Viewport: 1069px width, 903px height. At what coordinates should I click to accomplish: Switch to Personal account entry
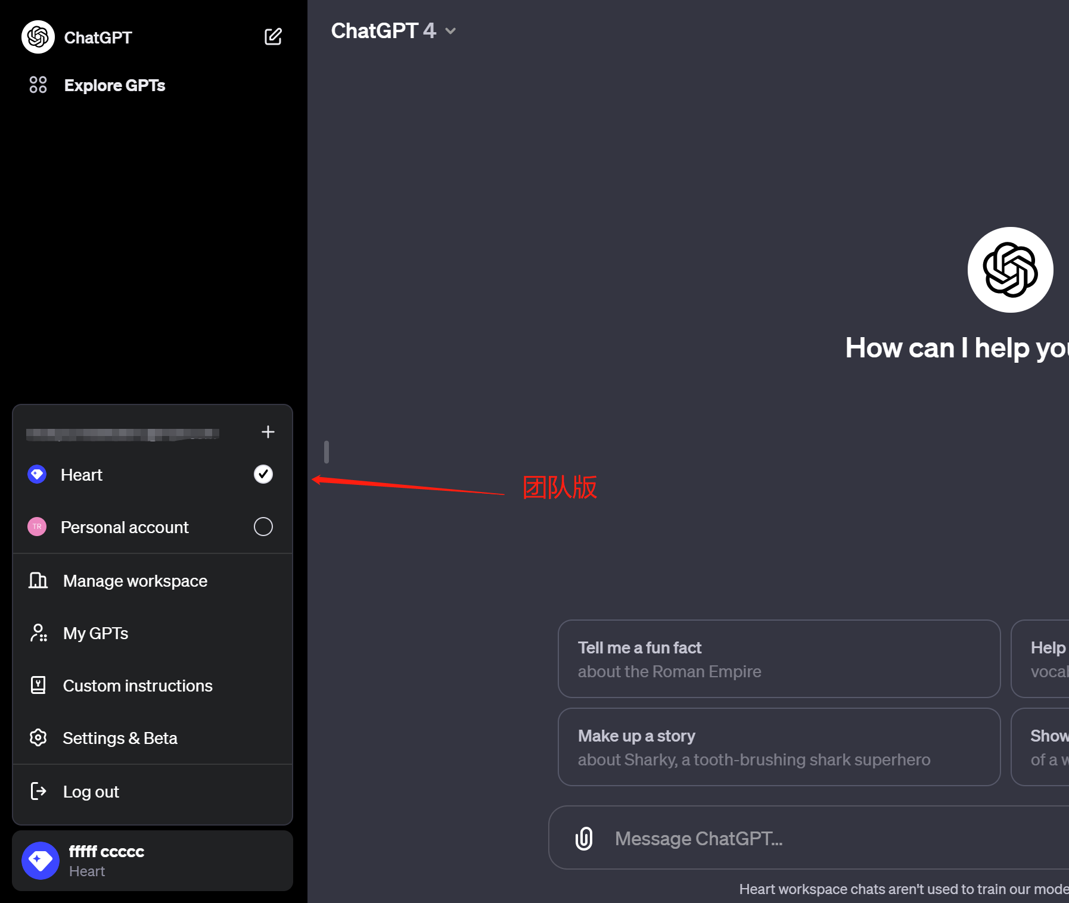click(x=153, y=527)
